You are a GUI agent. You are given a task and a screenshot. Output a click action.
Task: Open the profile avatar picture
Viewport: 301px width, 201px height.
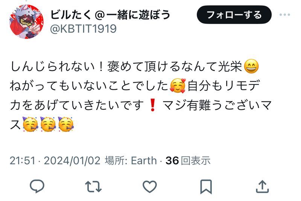26,22
